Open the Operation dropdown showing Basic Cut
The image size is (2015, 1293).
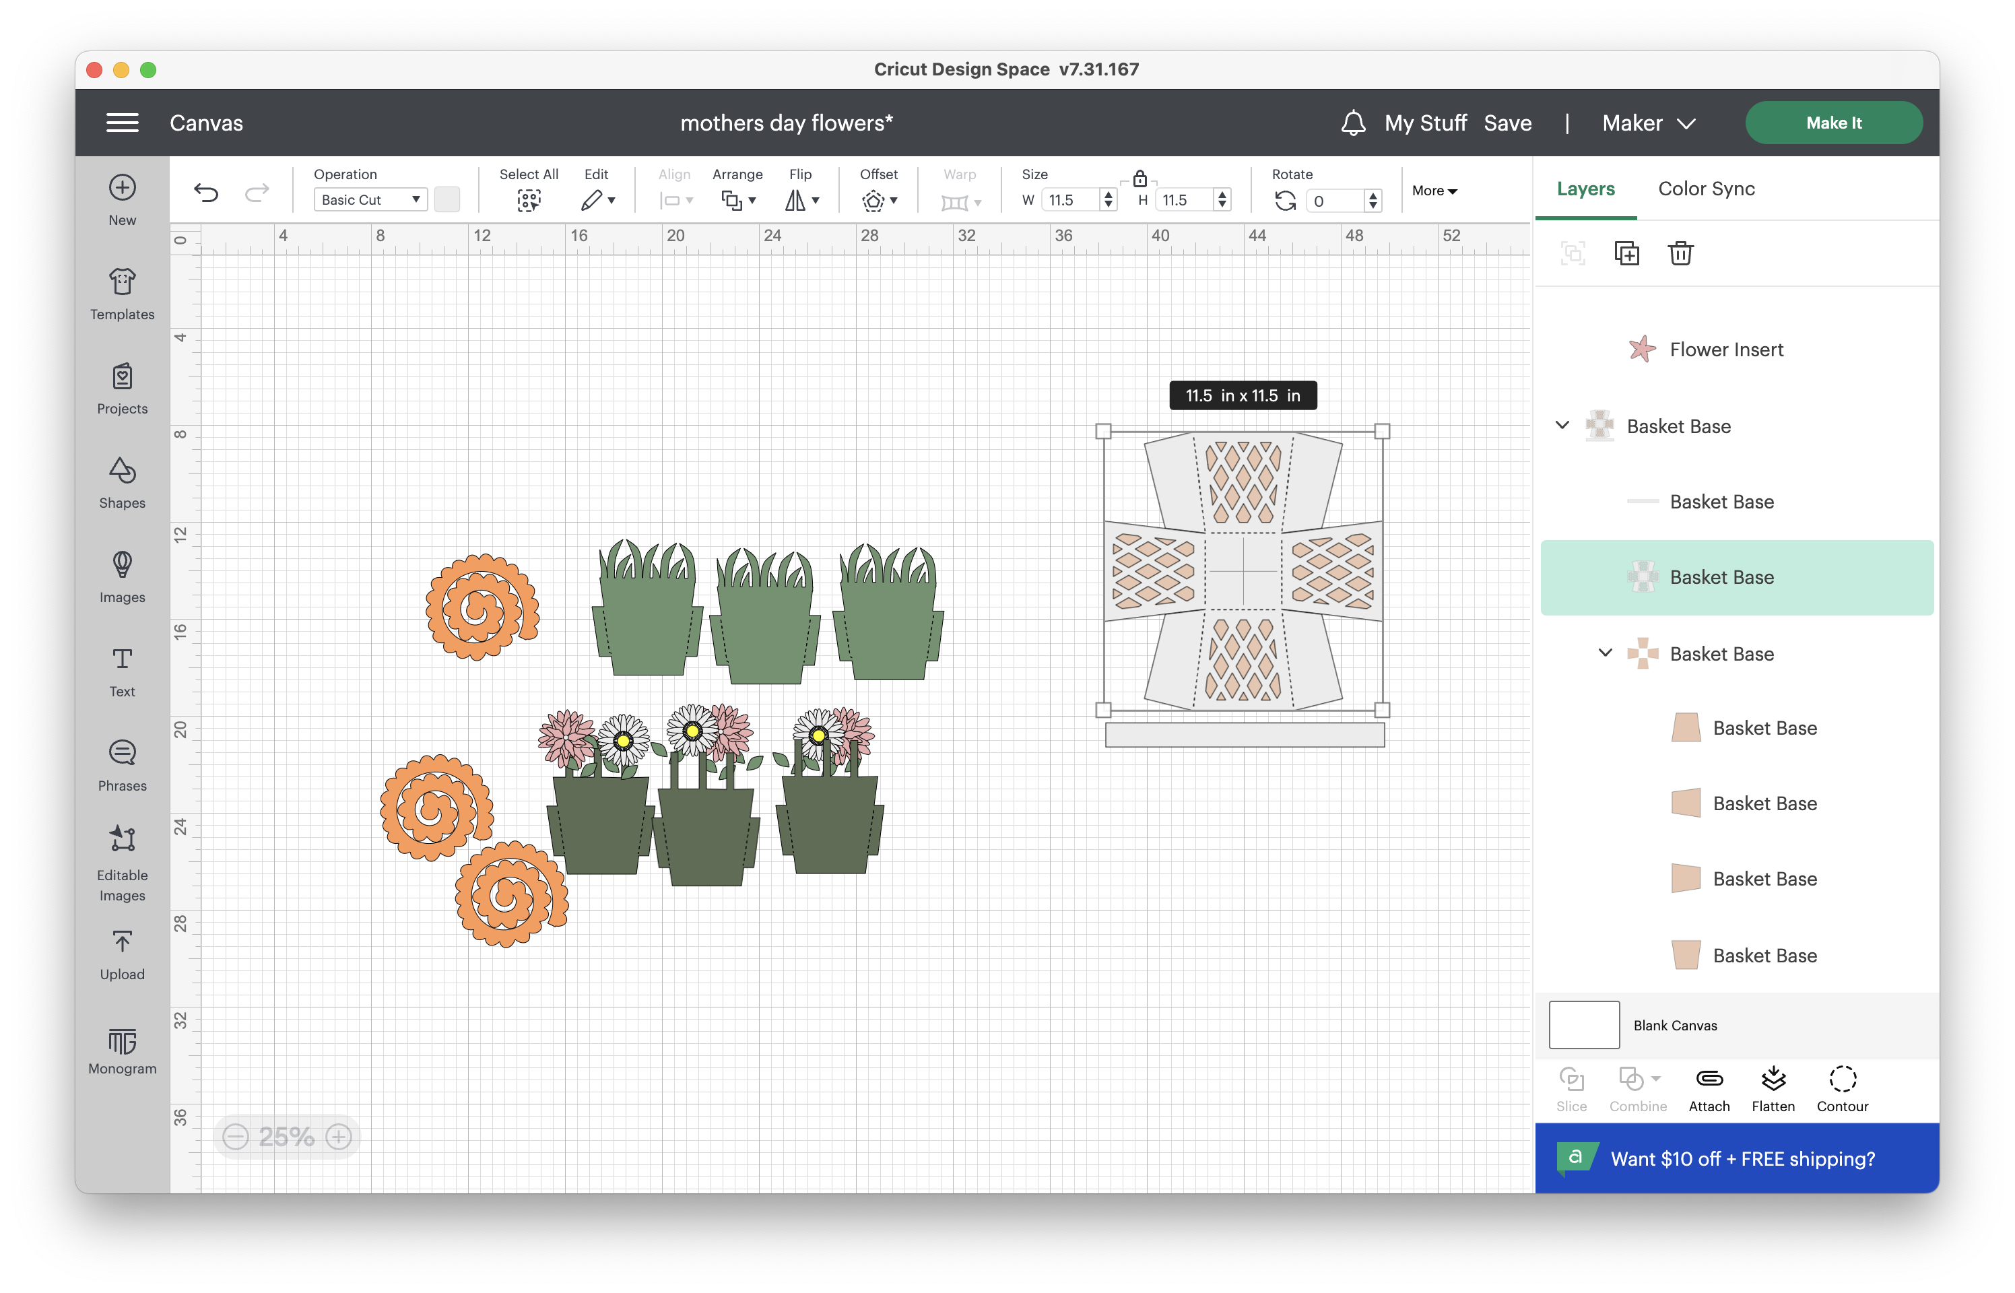(x=370, y=199)
